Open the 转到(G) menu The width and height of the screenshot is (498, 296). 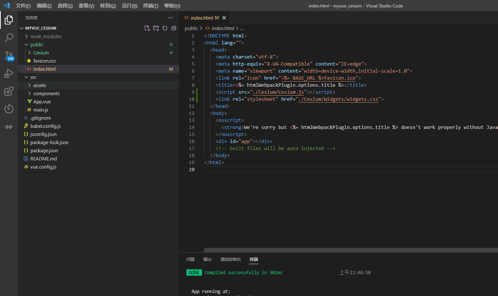(x=108, y=6)
